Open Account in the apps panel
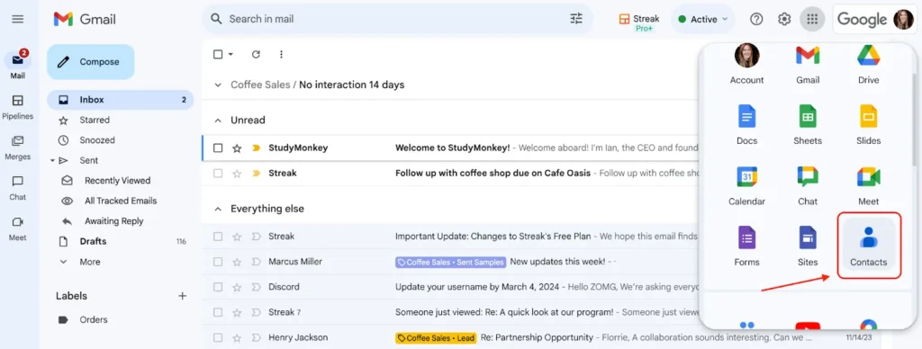 746,65
